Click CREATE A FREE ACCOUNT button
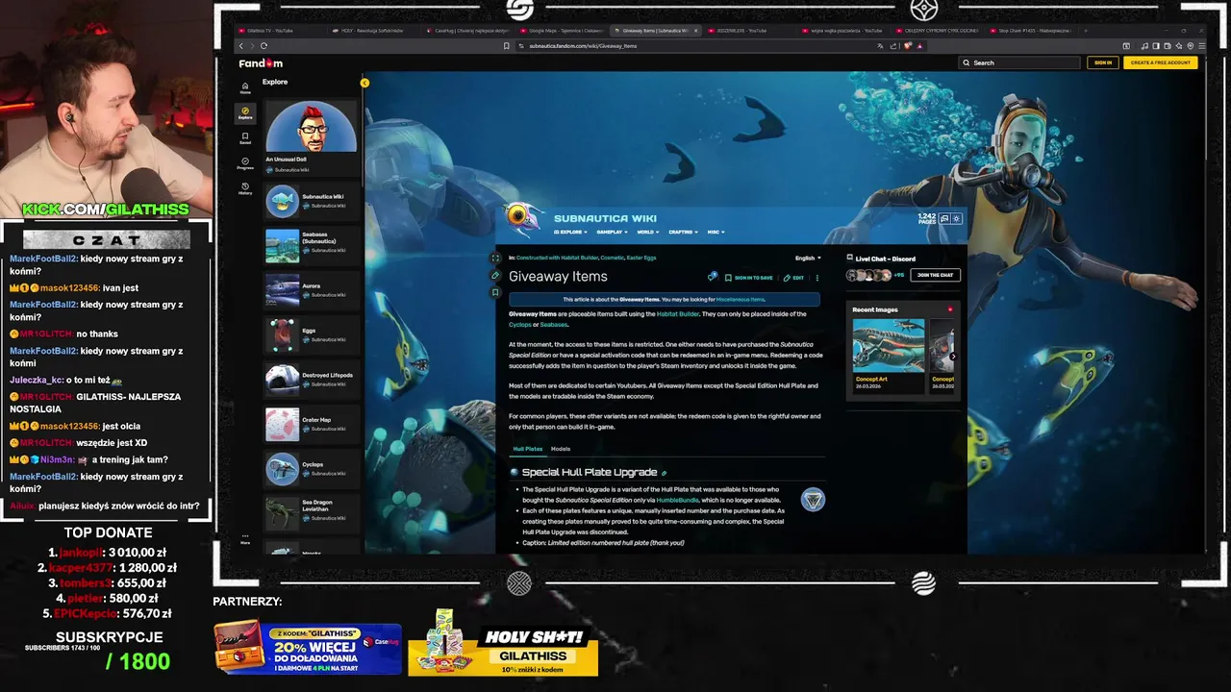 pos(1161,62)
